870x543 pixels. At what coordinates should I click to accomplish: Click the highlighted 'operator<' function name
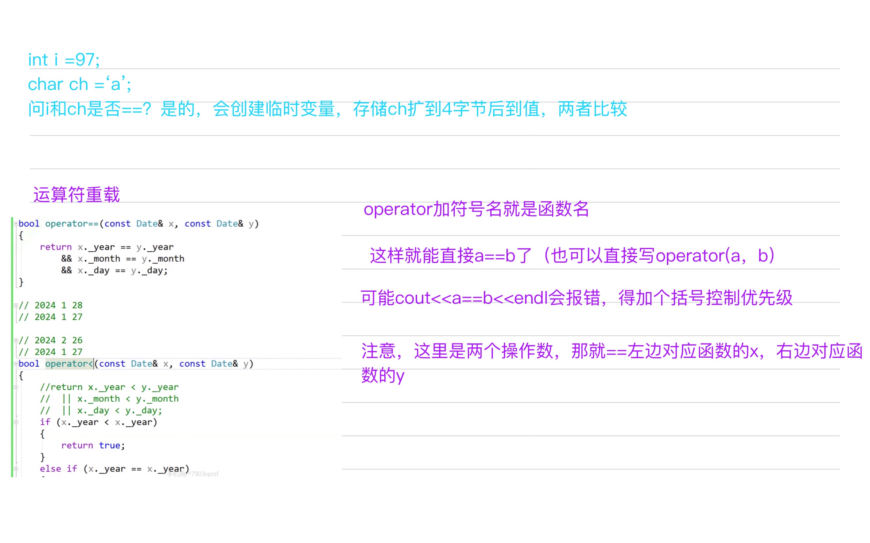point(69,363)
